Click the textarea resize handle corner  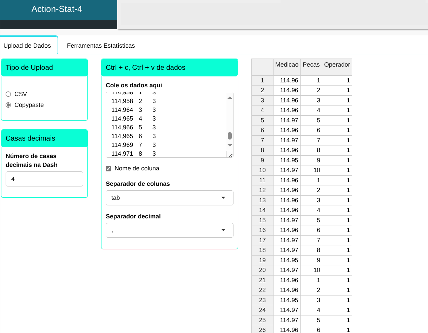(230, 154)
